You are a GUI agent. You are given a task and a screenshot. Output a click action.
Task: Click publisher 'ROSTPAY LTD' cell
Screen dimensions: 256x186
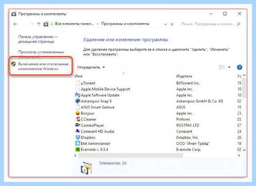point(188,125)
